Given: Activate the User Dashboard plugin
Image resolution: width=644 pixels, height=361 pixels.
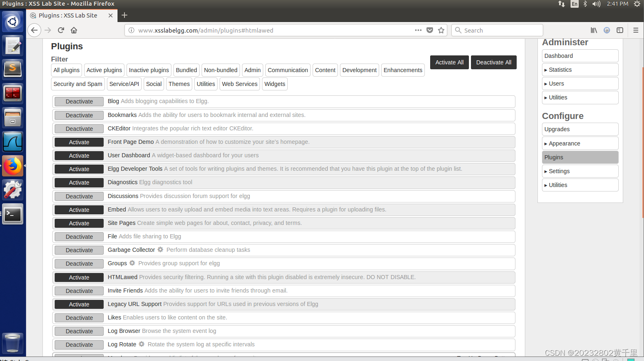Looking at the screenshot, I should (x=79, y=156).
